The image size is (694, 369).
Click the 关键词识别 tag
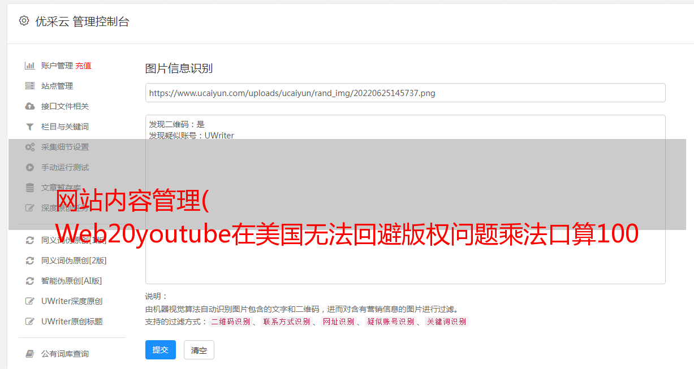coord(447,322)
